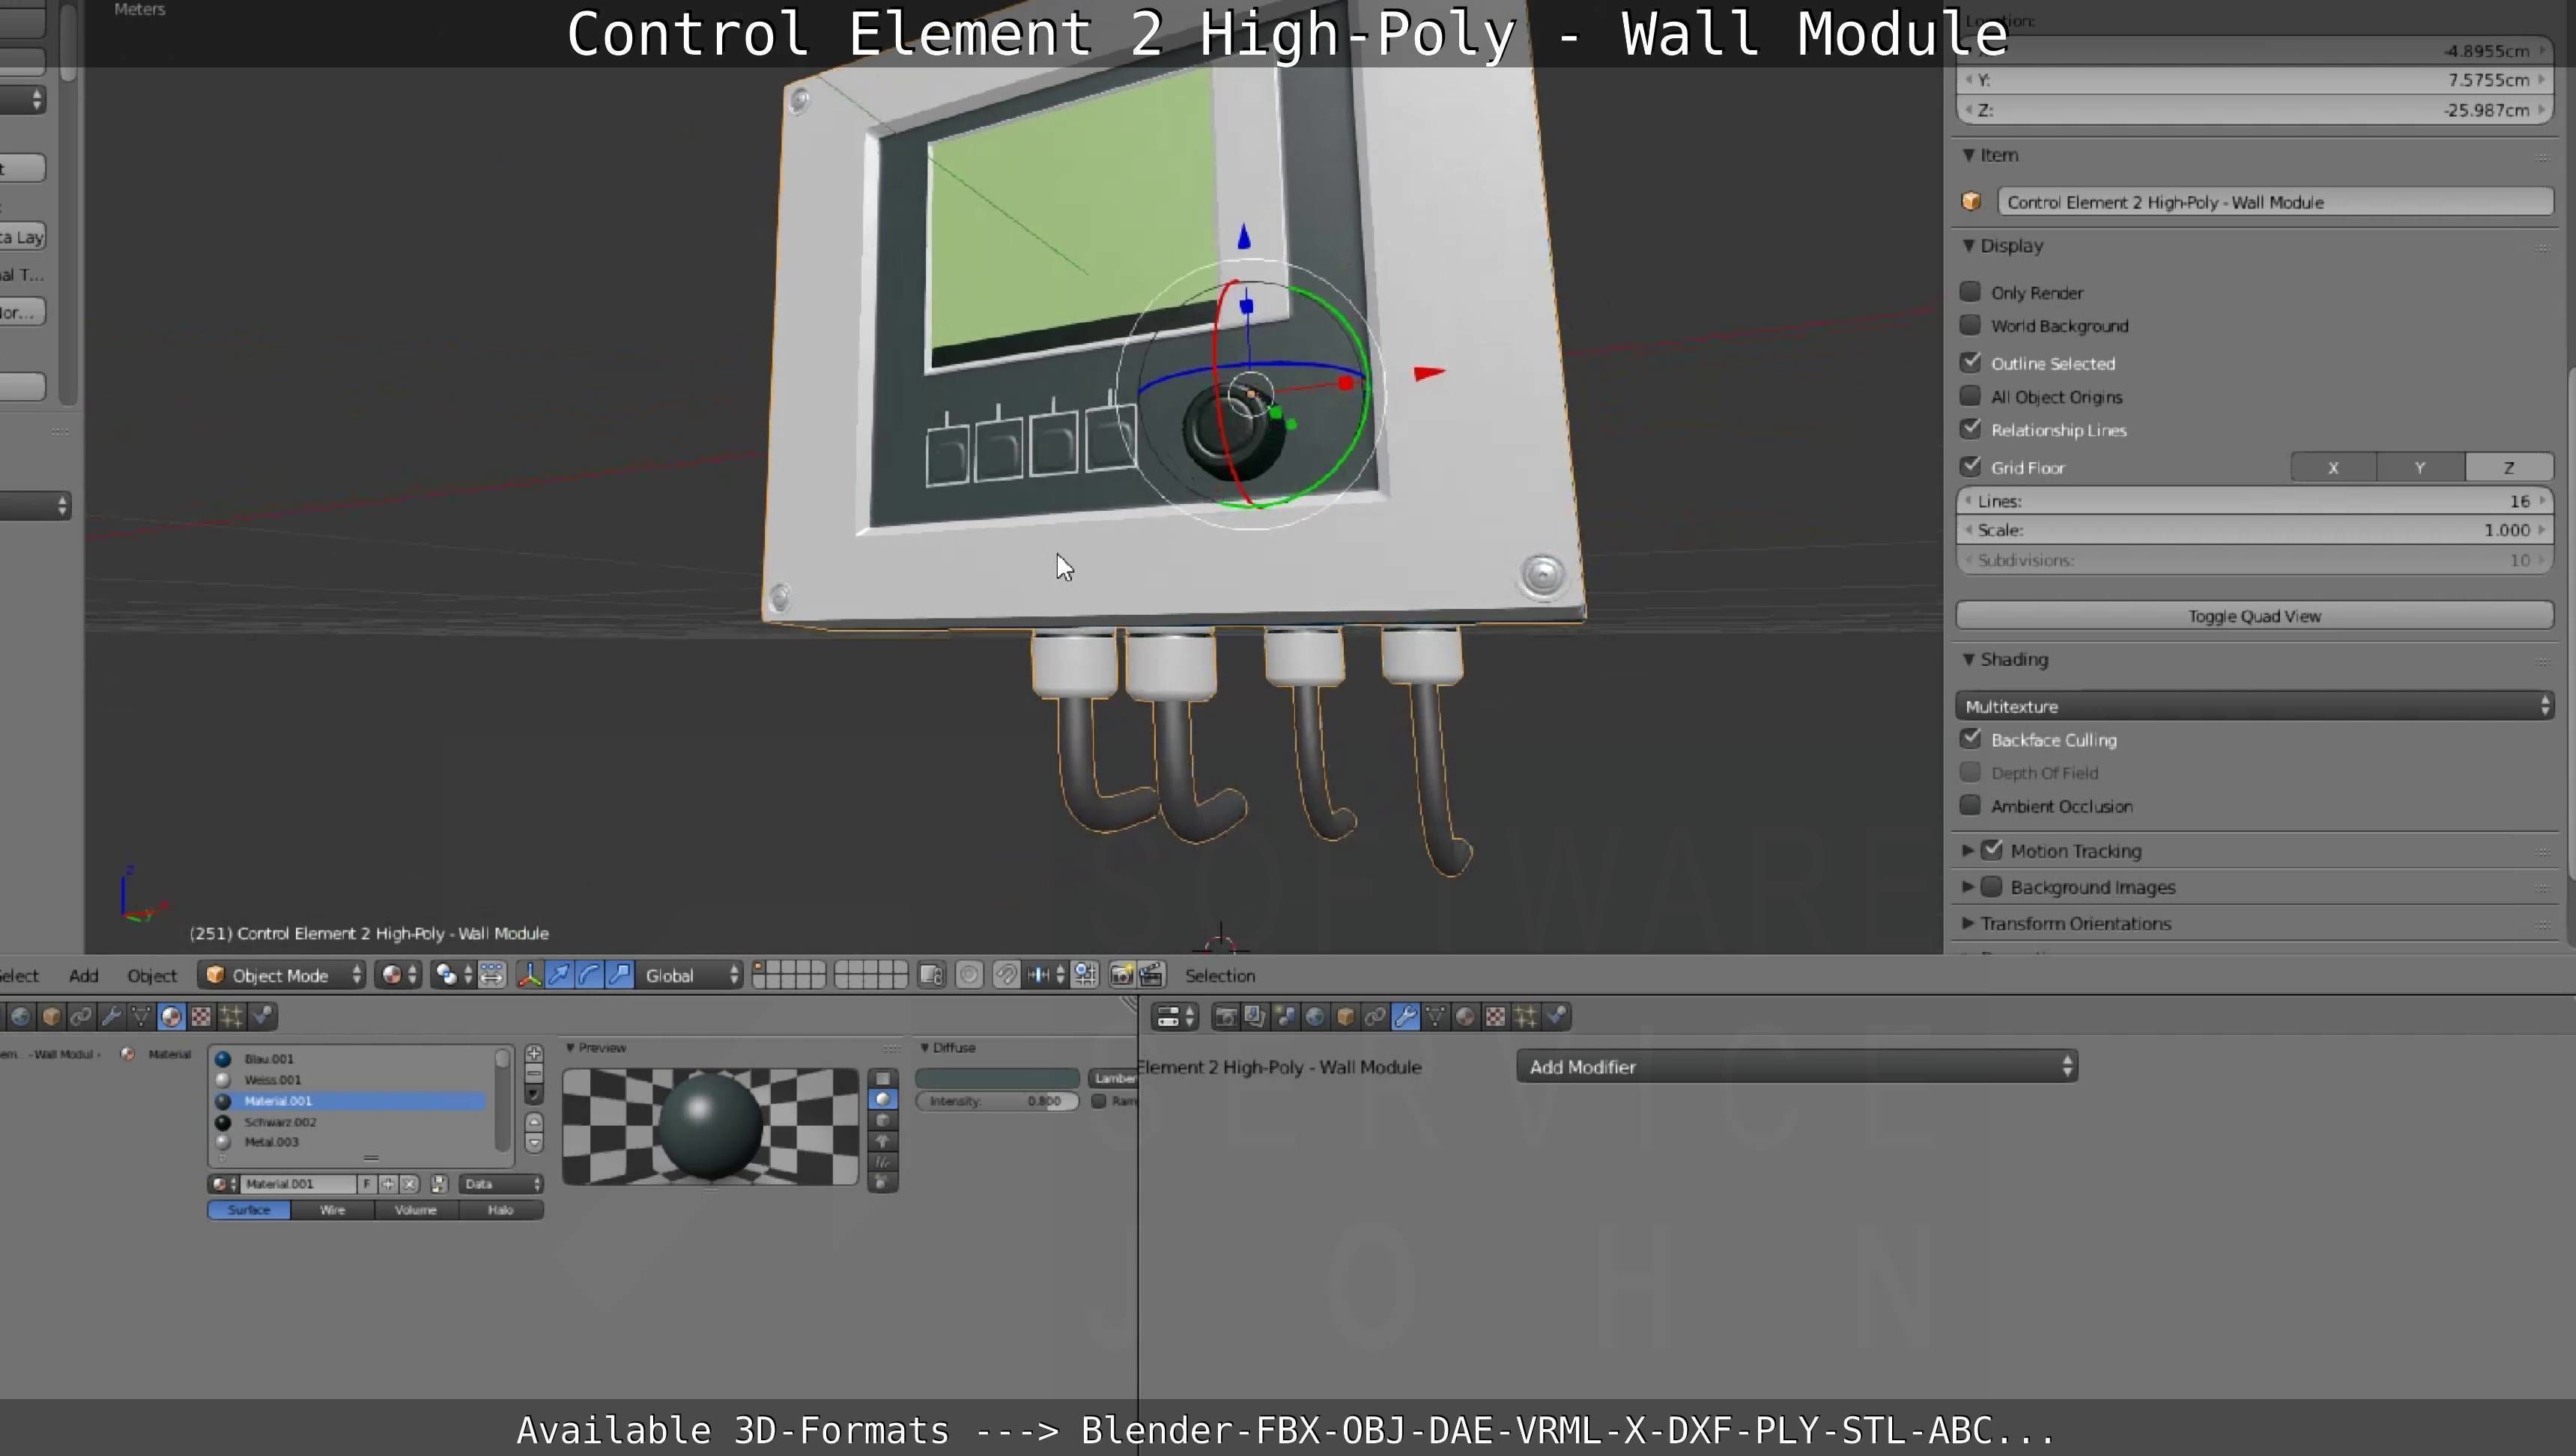Click the snap magnet icon in 3D header
This screenshot has height=1456, width=2576.
point(1006,975)
